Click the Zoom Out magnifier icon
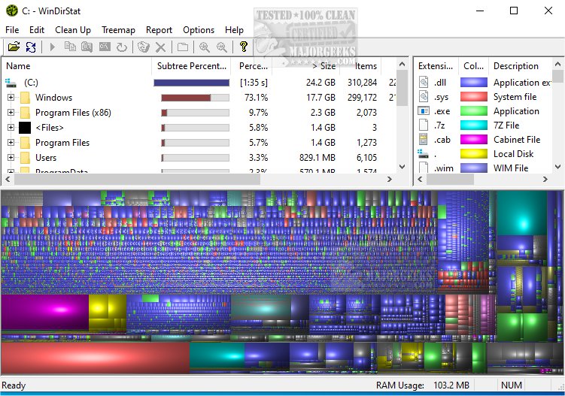The height and width of the screenshot is (396, 565). (x=221, y=47)
